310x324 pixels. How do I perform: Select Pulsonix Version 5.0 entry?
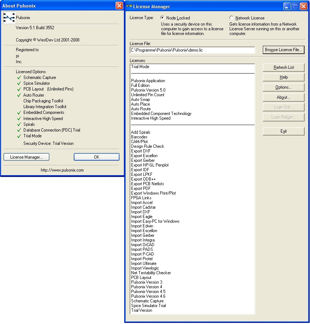pos(148,90)
